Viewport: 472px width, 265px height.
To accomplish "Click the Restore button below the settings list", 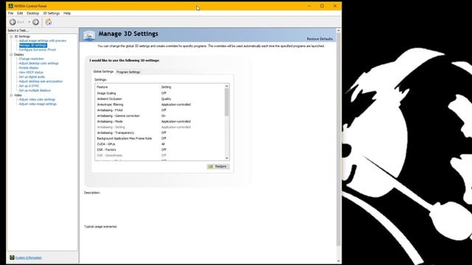I will (x=218, y=166).
